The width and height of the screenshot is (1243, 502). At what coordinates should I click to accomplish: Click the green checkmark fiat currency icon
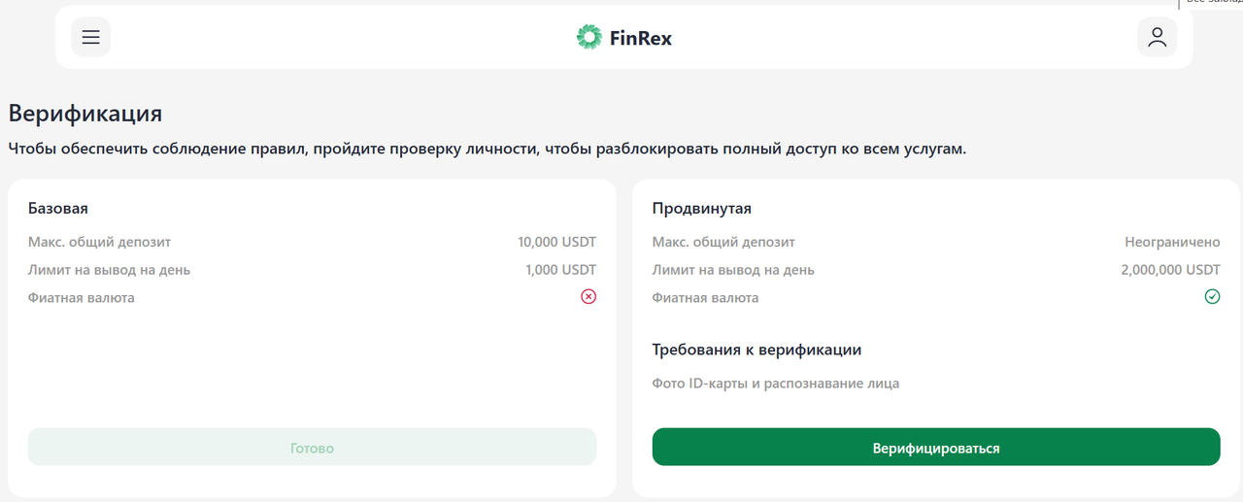tap(1212, 297)
